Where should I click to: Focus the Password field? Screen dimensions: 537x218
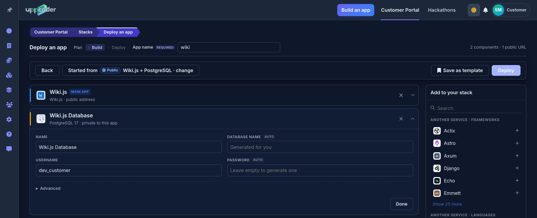click(x=320, y=170)
